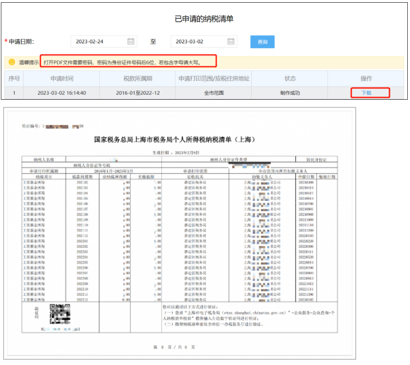Click the 纳税项目 column header in the PDF
The image size is (410, 365).
click(x=44, y=177)
